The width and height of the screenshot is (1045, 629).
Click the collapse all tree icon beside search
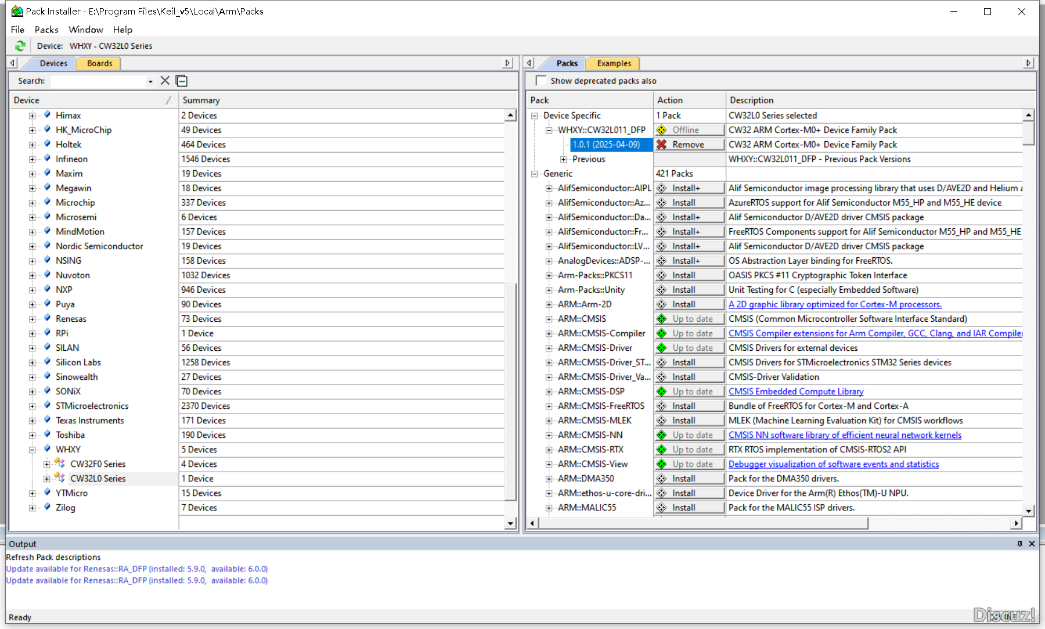tap(182, 81)
